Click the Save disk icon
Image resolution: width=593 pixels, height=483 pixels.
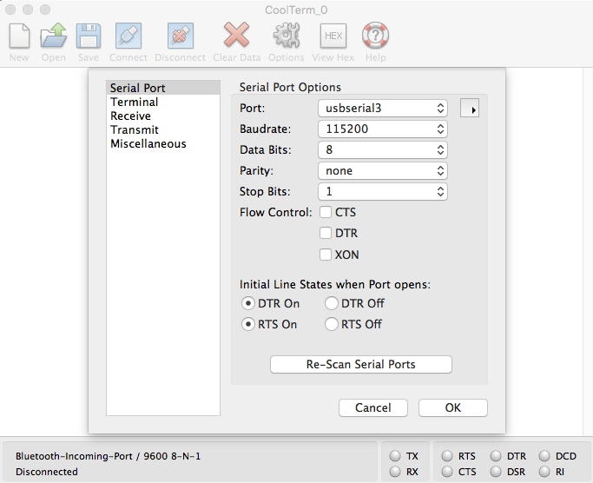pos(88,36)
